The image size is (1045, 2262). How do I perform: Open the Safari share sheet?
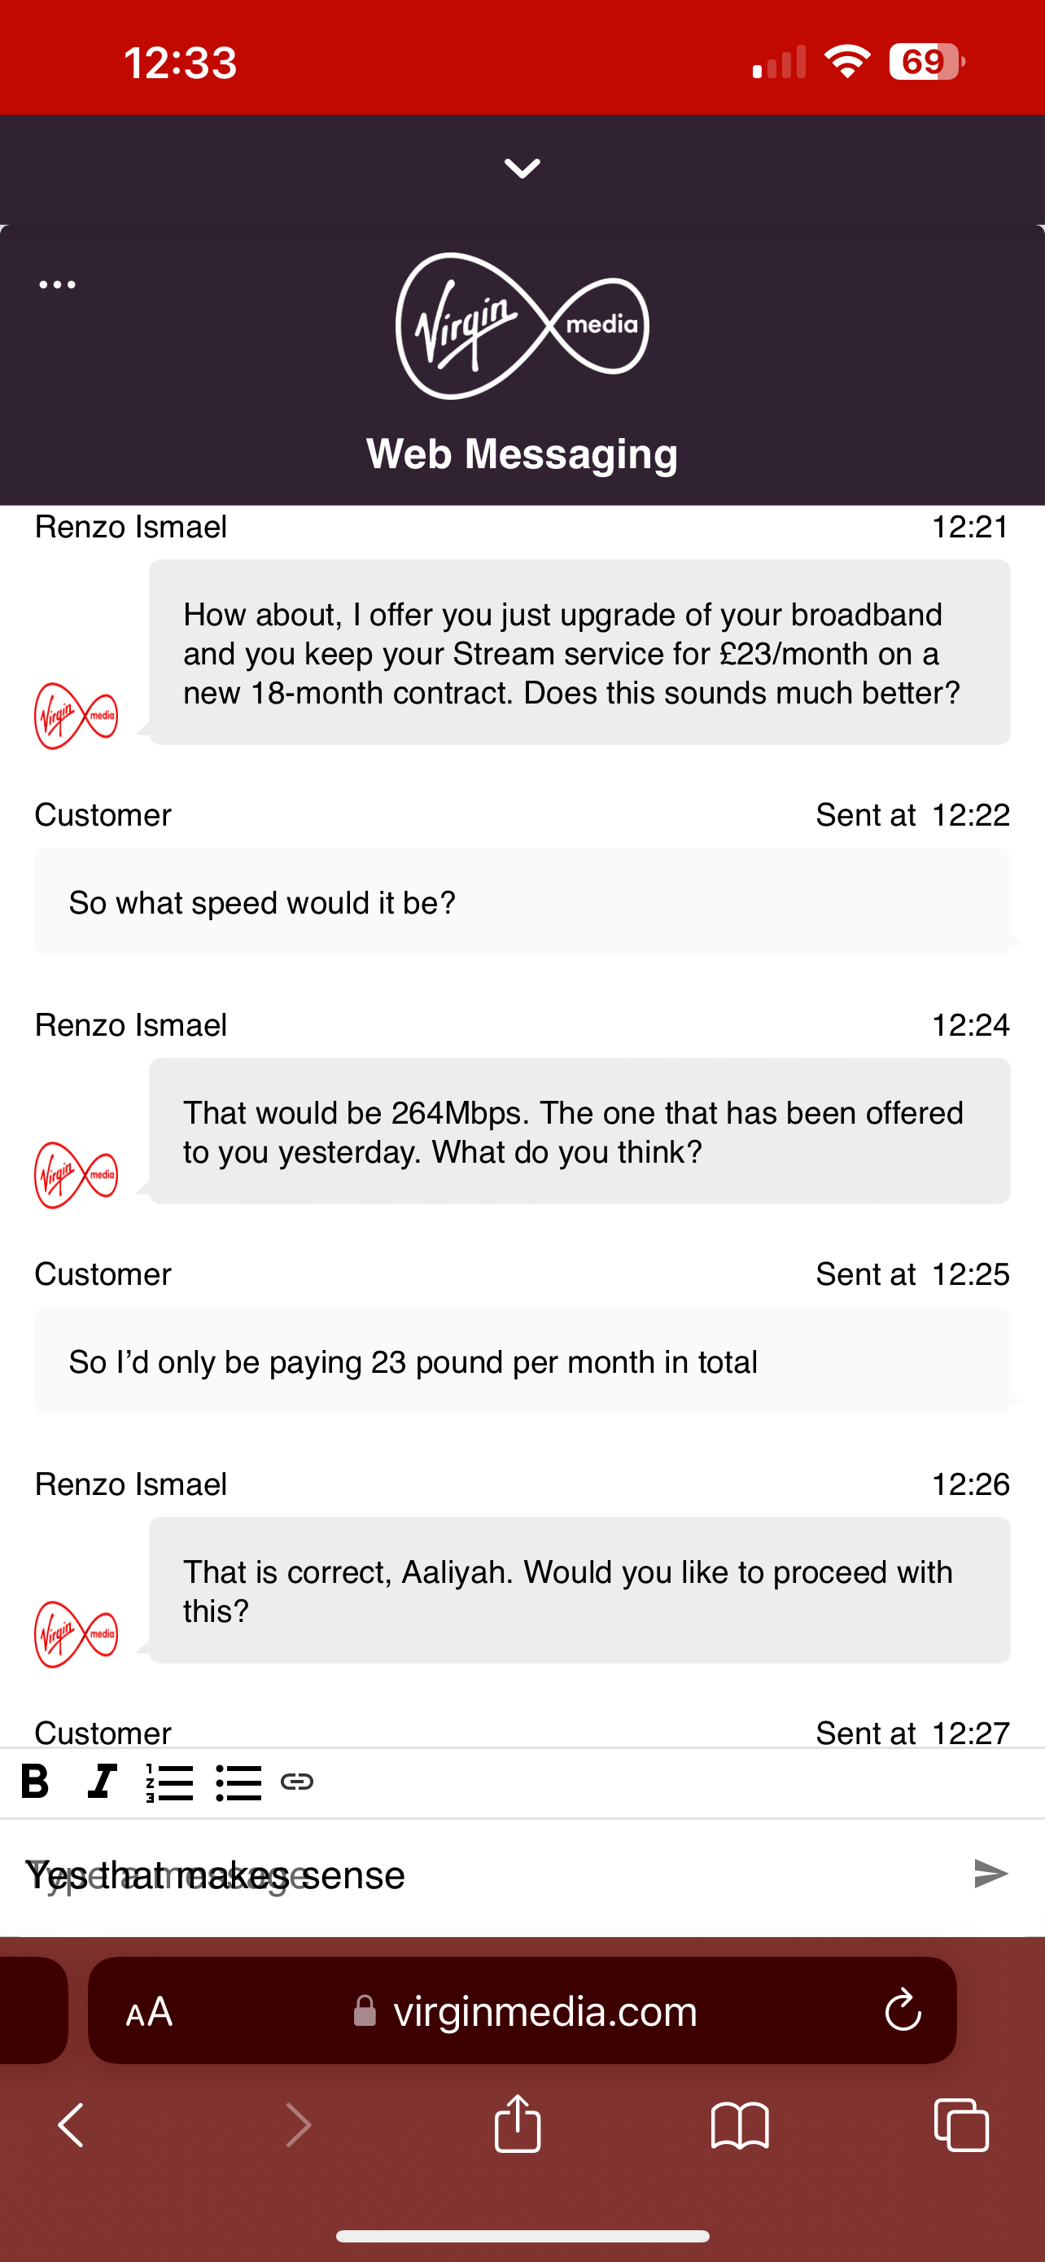(518, 2124)
